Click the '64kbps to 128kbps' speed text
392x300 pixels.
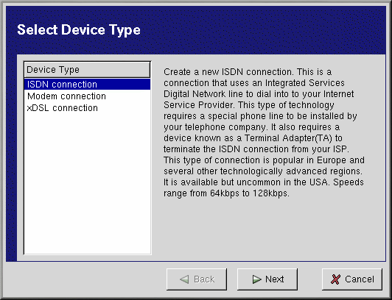coord(249,193)
